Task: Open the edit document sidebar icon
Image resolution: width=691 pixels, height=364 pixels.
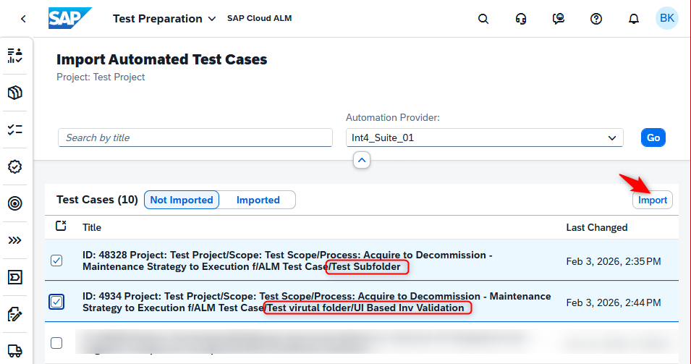Action: (15, 314)
